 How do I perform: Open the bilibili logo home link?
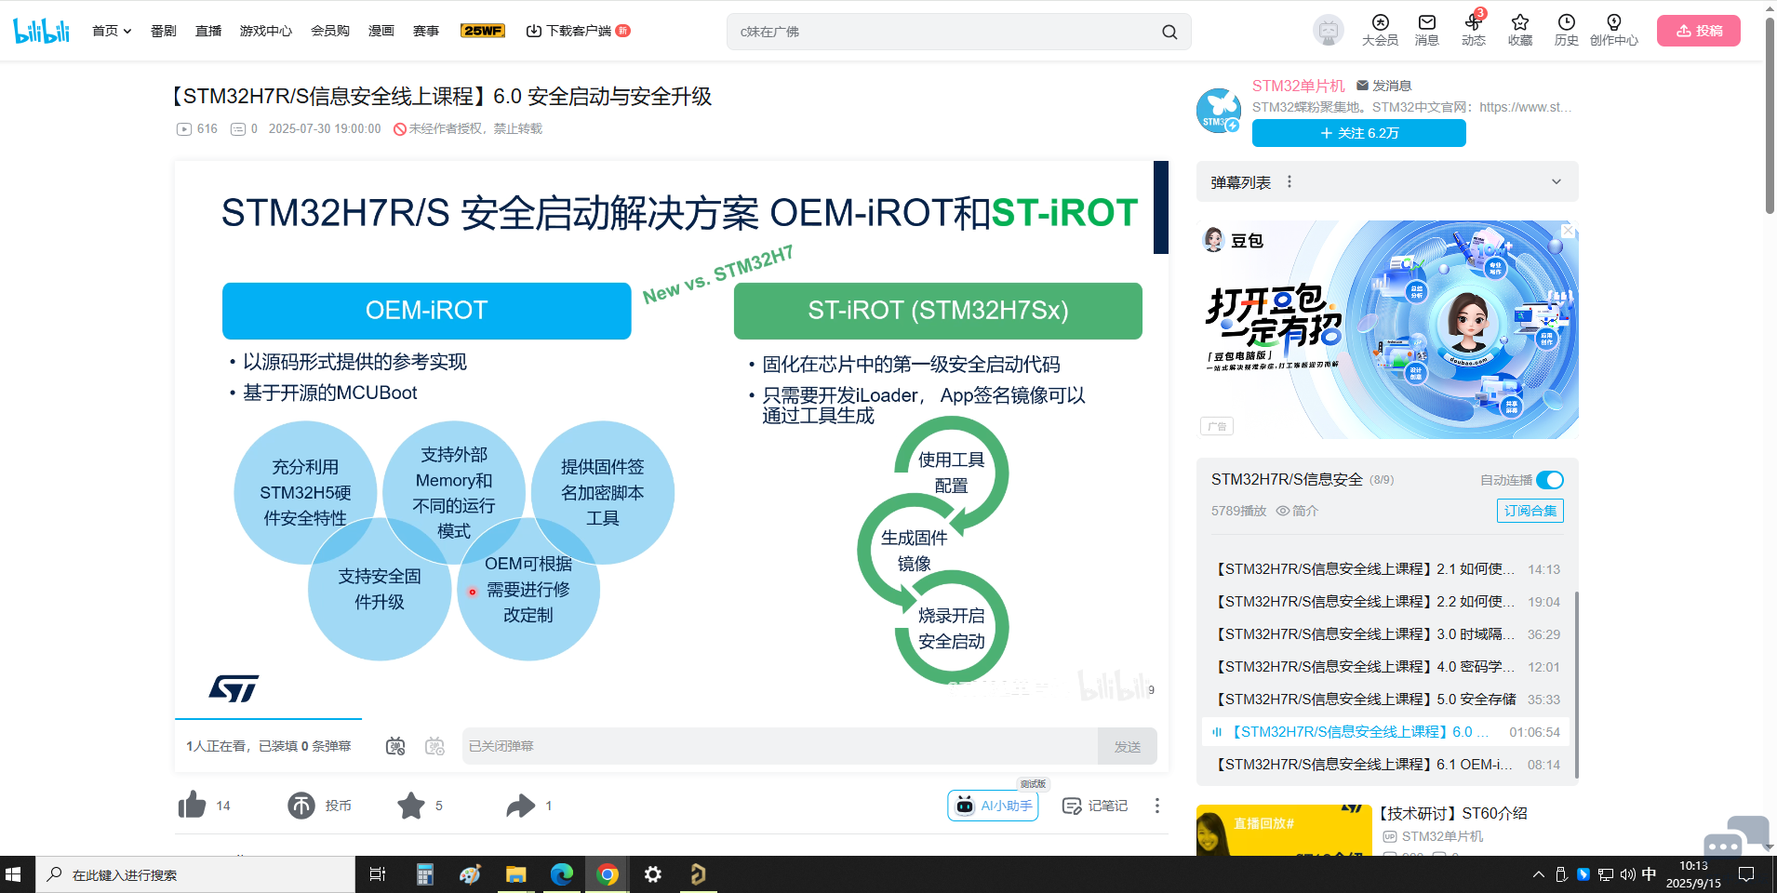click(41, 31)
